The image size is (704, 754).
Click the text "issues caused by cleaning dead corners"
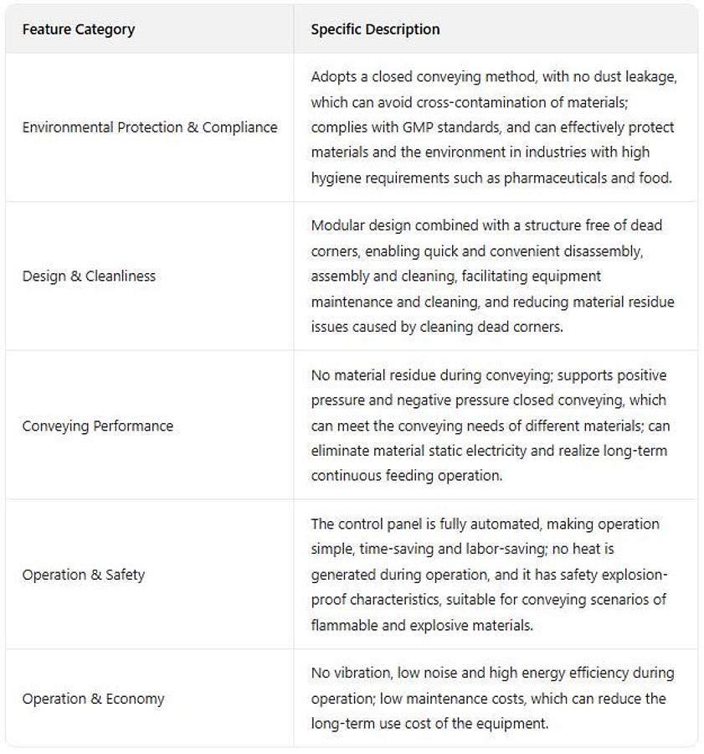pyautogui.click(x=437, y=327)
